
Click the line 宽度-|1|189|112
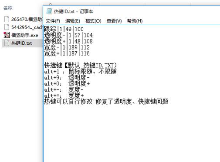[67, 47]
